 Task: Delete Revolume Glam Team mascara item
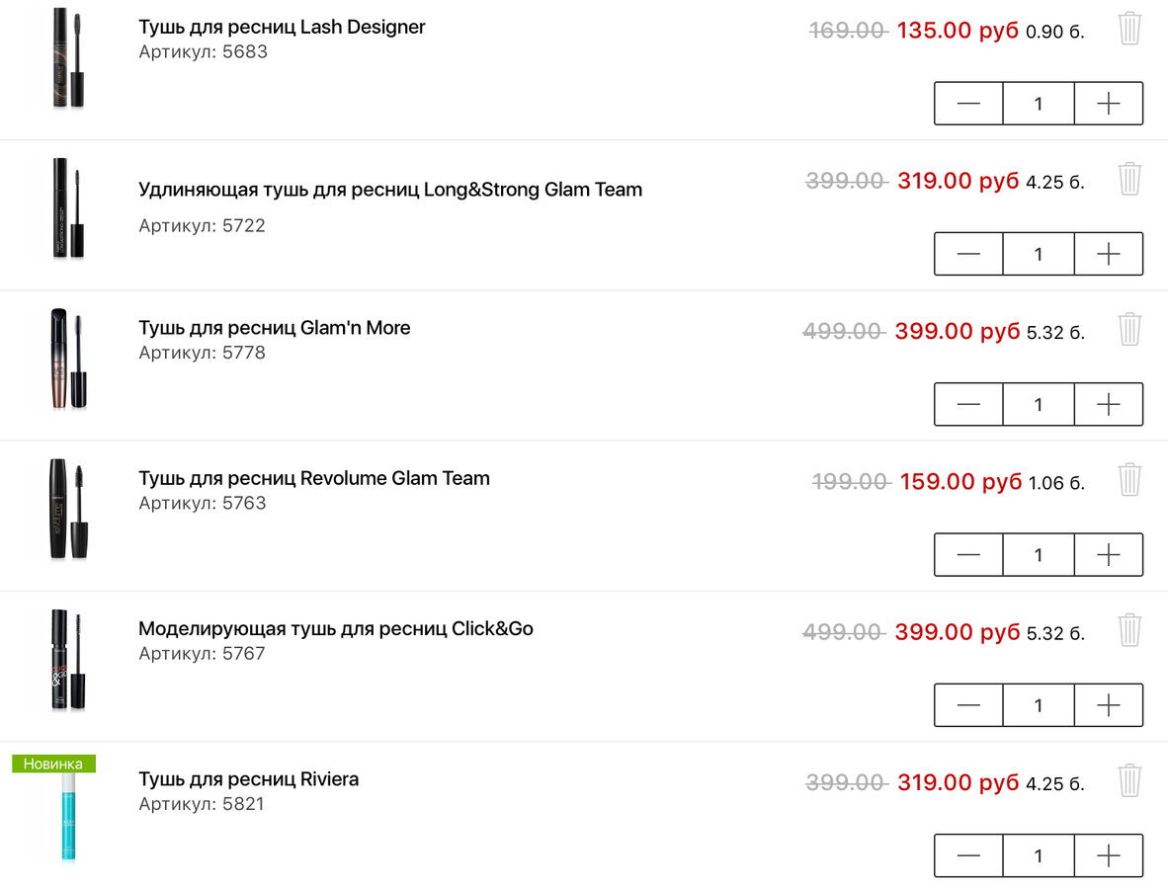1129,479
